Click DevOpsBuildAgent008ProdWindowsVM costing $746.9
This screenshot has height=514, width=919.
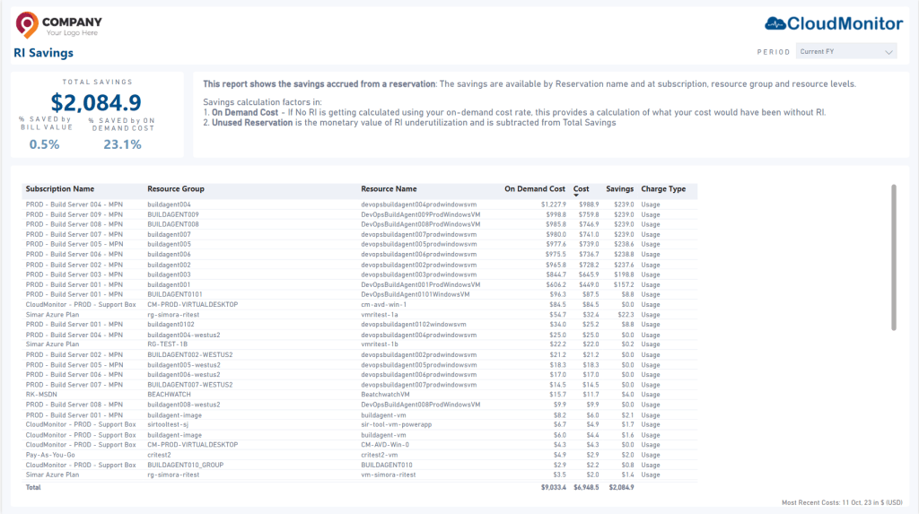click(x=420, y=224)
